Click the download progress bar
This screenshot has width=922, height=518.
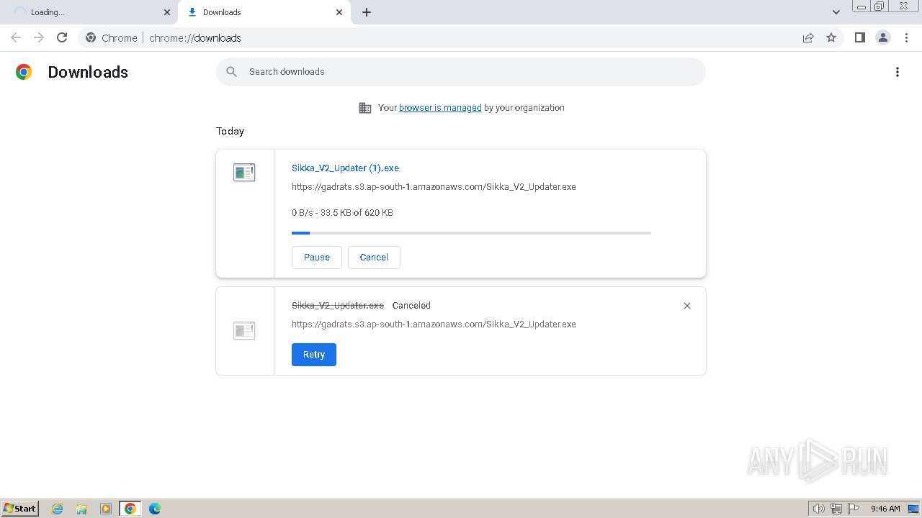(x=471, y=233)
